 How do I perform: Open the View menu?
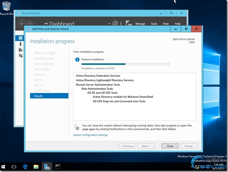click(166, 24)
